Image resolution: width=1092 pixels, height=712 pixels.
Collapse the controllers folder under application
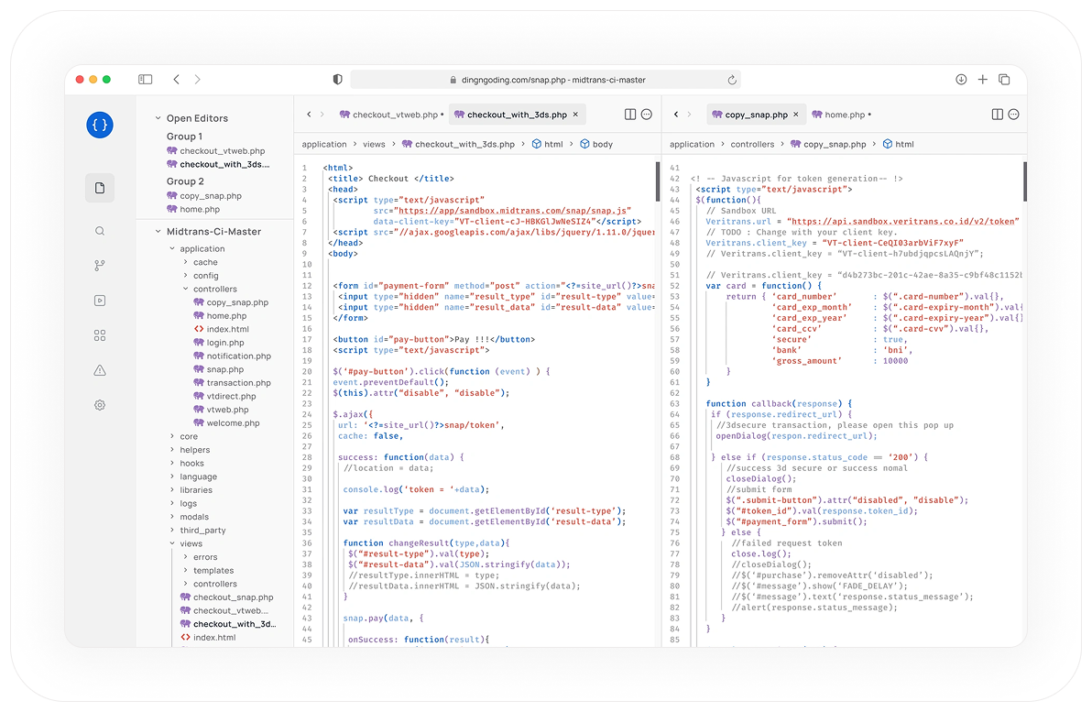pyautogui.click(x=185, y=290)
